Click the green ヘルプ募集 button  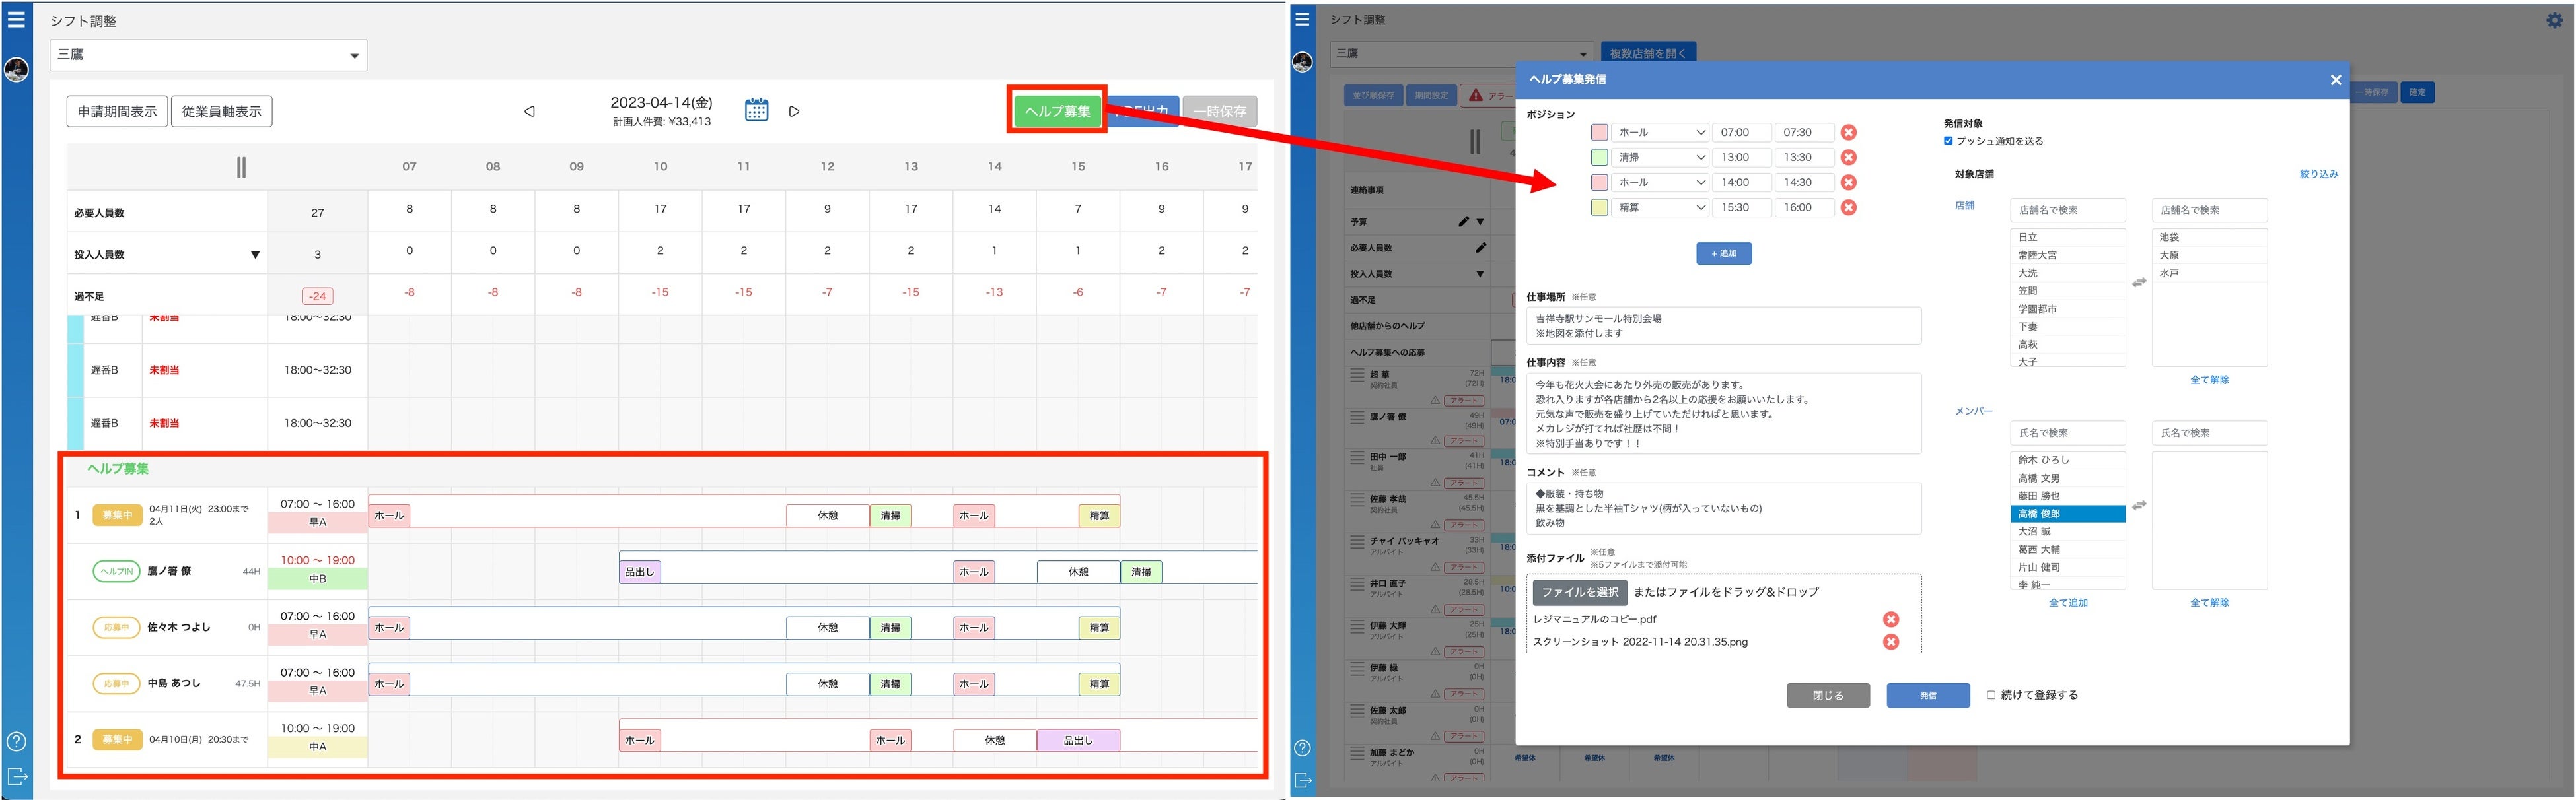(1057, 111)
